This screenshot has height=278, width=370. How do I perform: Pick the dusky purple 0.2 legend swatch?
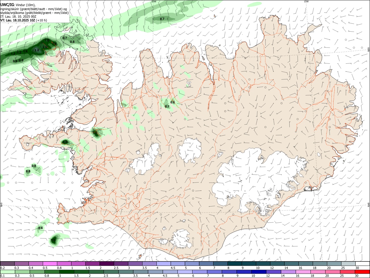point(7,264)
